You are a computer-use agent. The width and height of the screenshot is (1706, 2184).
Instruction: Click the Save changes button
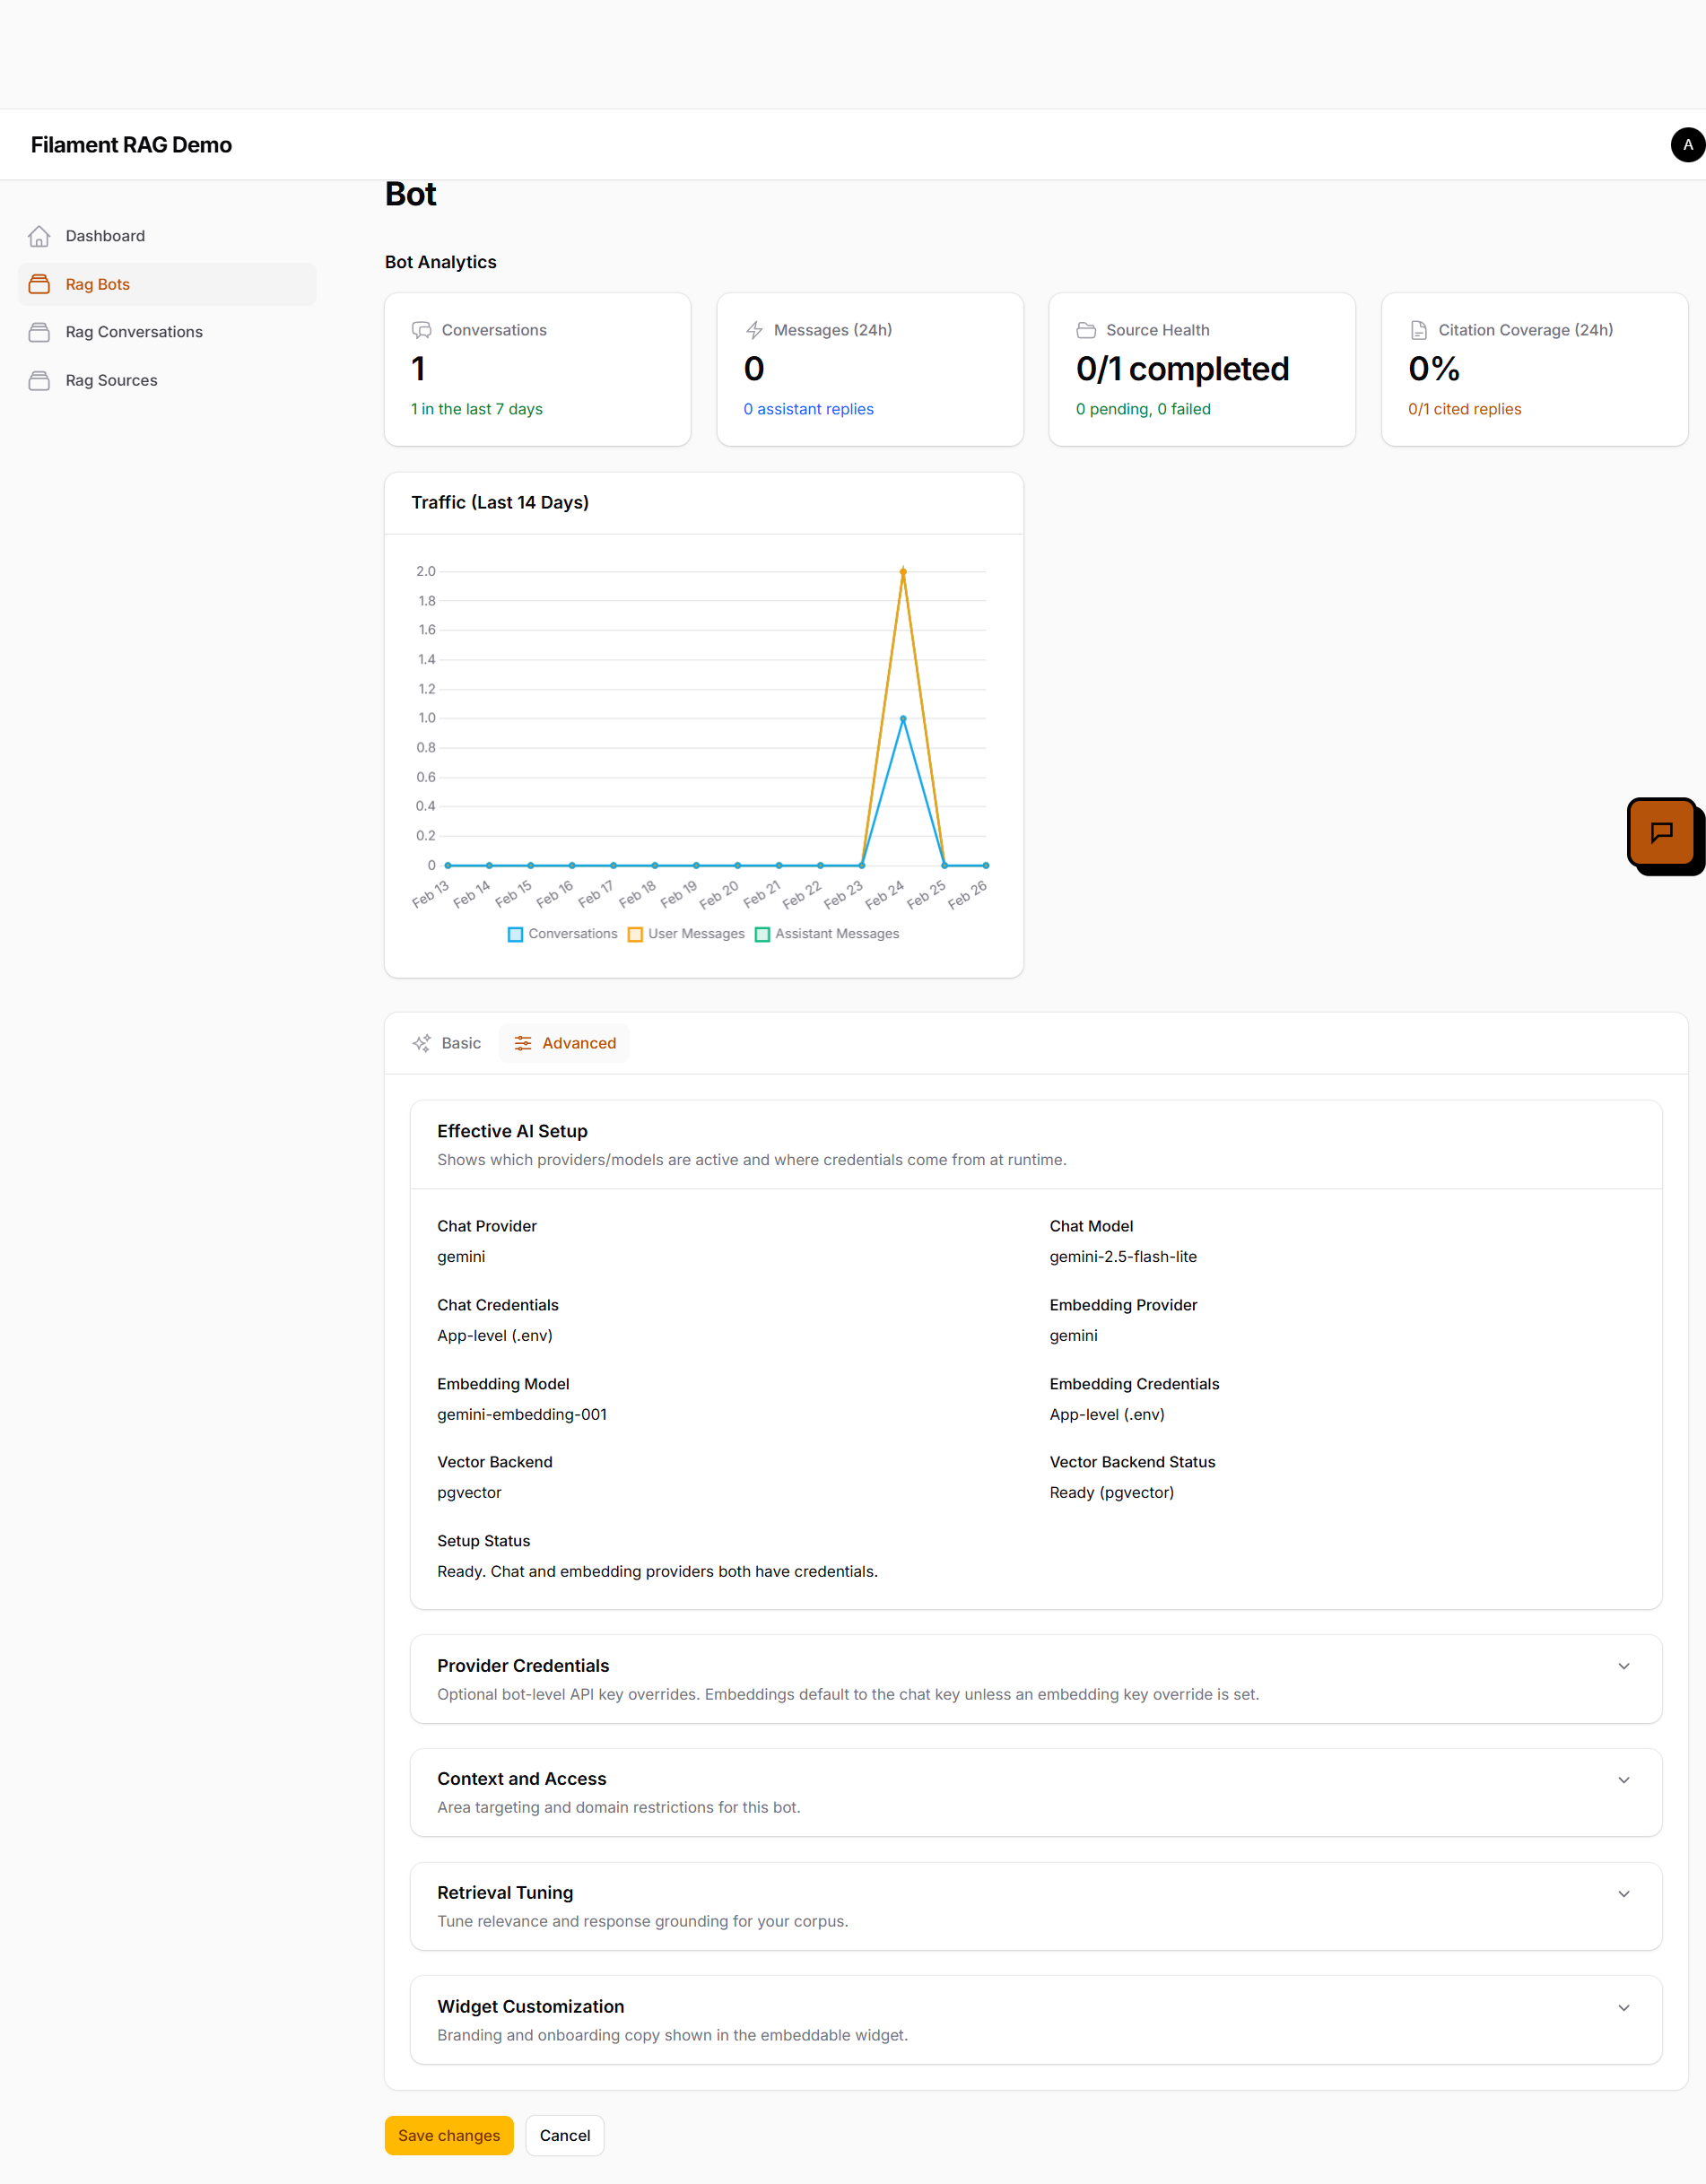click(x=449, y=2136)
